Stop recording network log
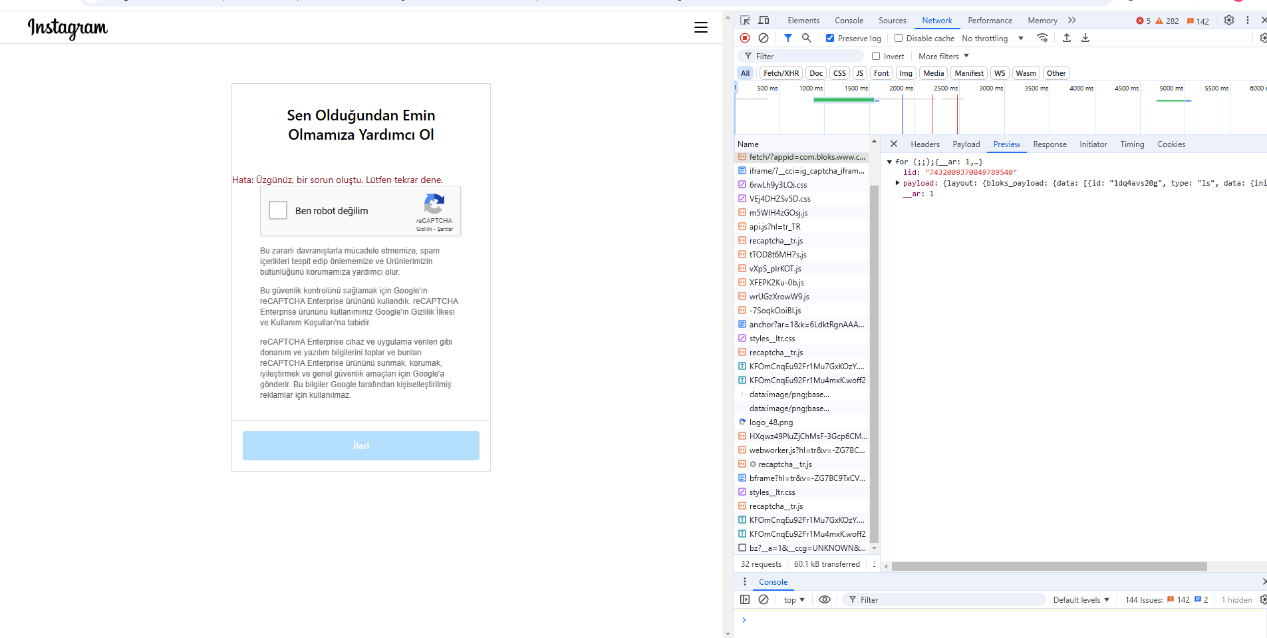 coord(745,38)
